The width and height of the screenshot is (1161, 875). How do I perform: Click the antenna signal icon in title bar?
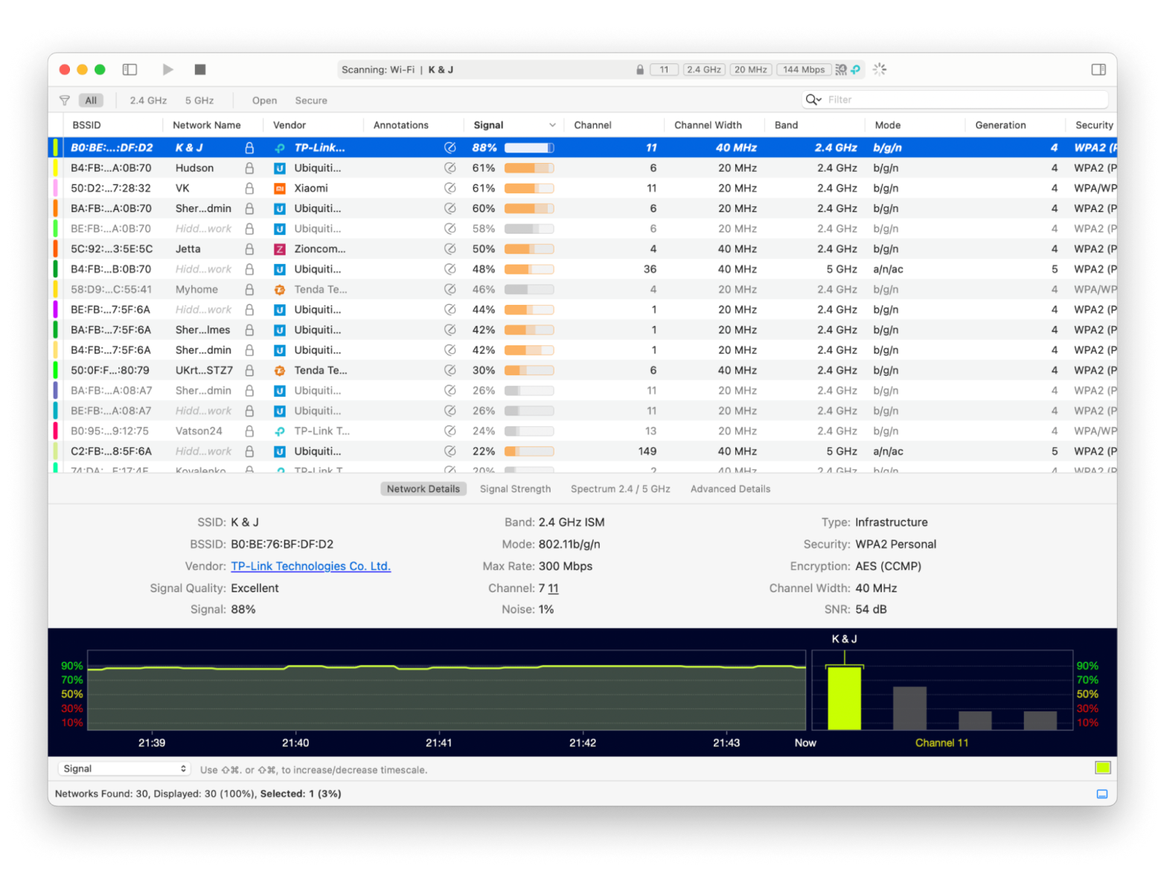click(x=841, y=69)
